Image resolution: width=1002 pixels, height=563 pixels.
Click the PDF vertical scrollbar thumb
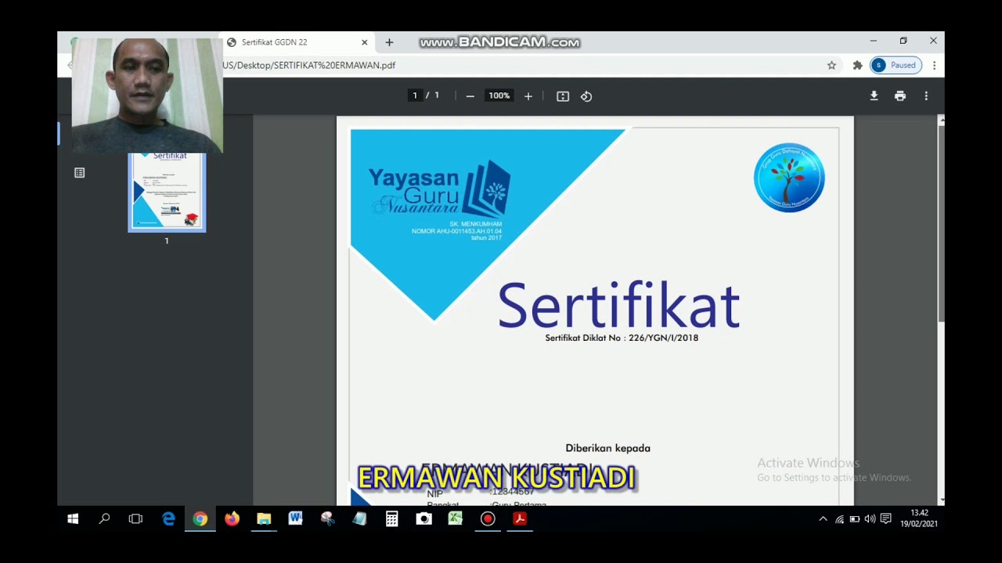coord(941,223)
